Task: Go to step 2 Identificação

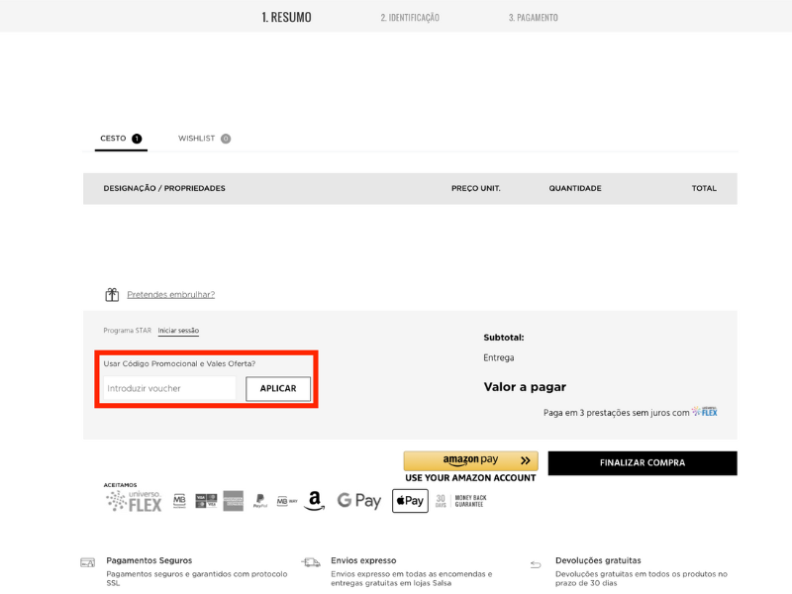Action: click(410, 18)
